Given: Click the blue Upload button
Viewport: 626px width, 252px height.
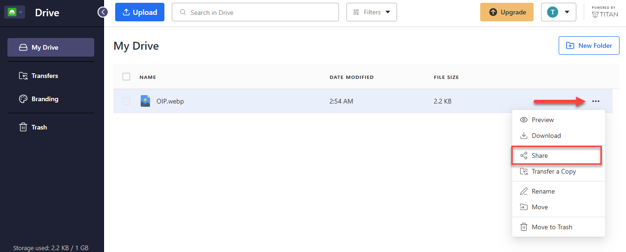Looking at the screenshot, I should [140, 12].
